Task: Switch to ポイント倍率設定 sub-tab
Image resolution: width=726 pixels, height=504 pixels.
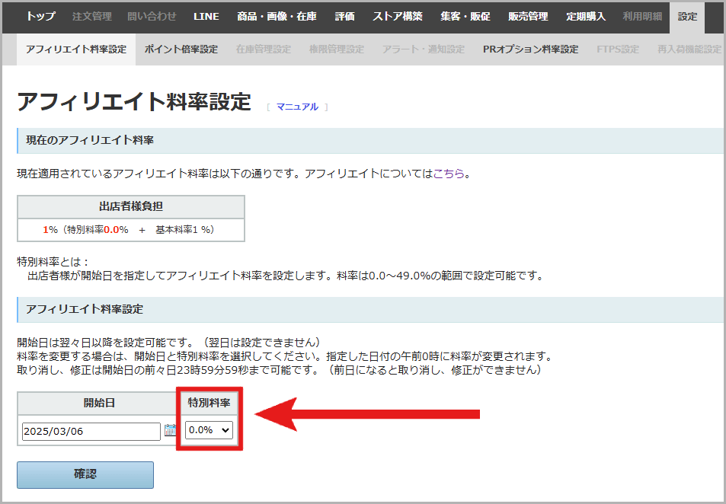Action: [181, 49]
